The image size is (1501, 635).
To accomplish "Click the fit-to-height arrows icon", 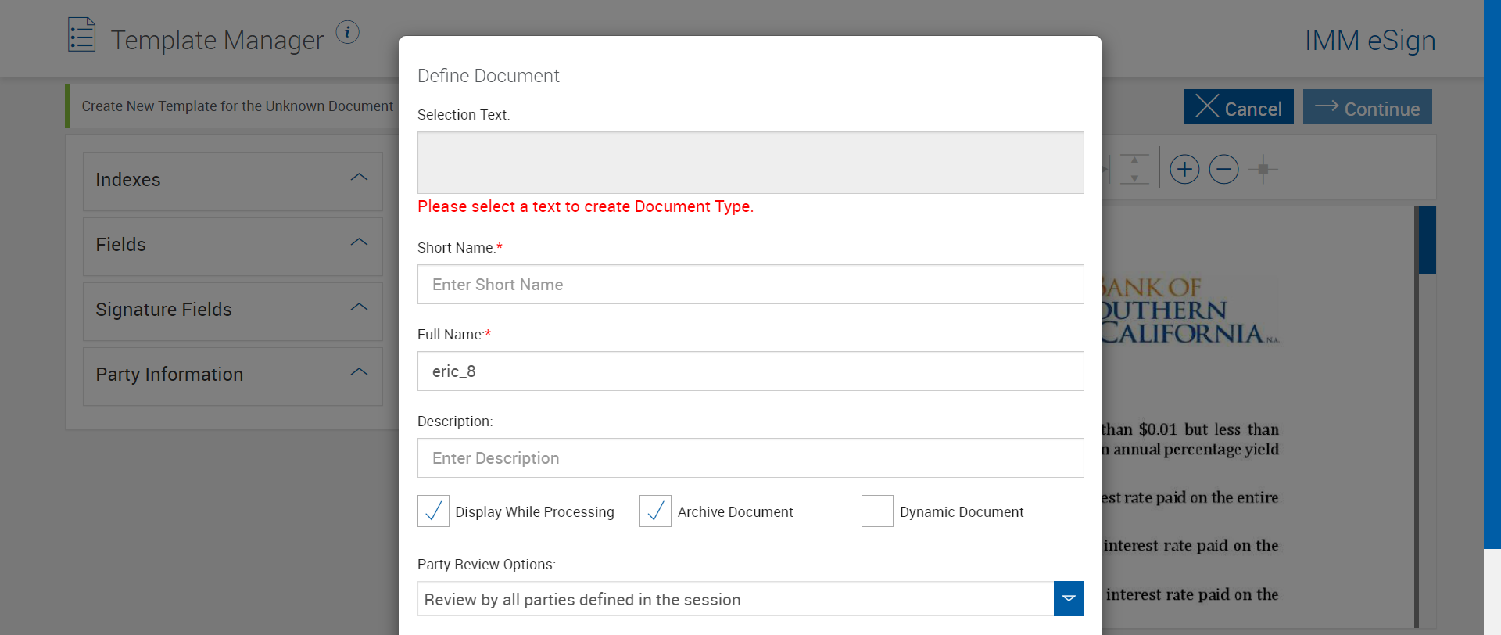I will coord(1134,169).
